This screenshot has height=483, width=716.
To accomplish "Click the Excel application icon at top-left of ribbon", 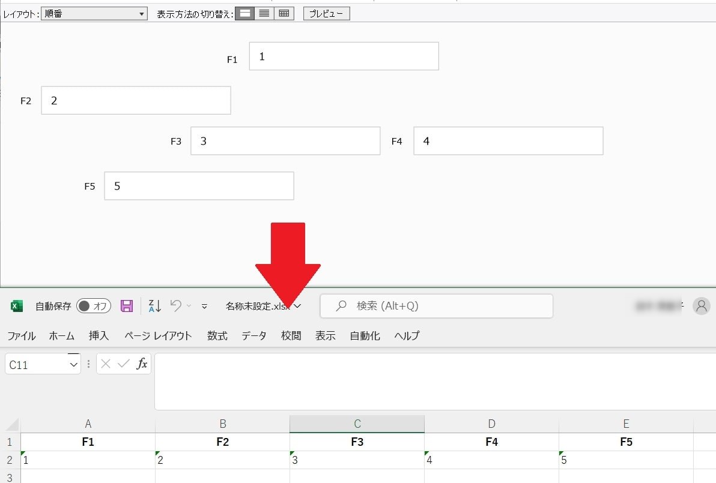I will coord(16,305).
